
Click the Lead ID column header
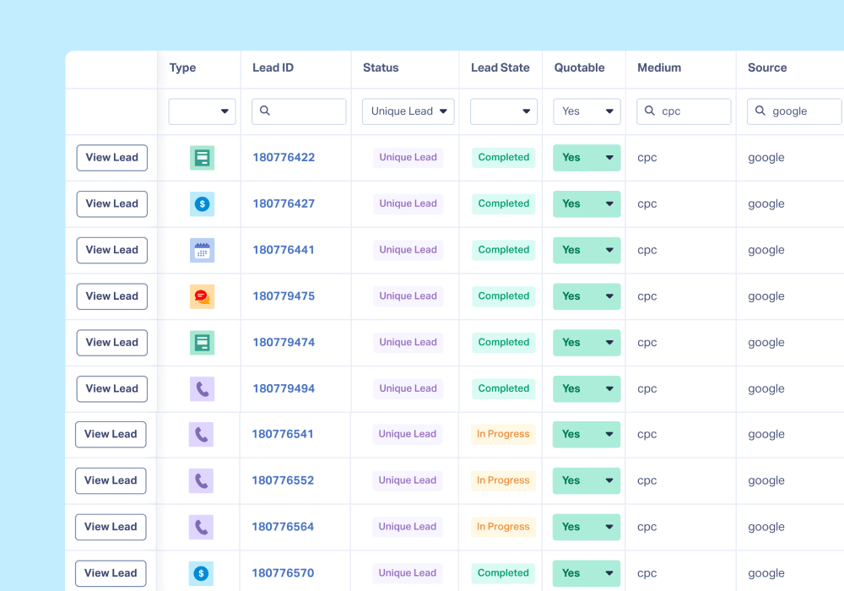(x=273, y=68)
